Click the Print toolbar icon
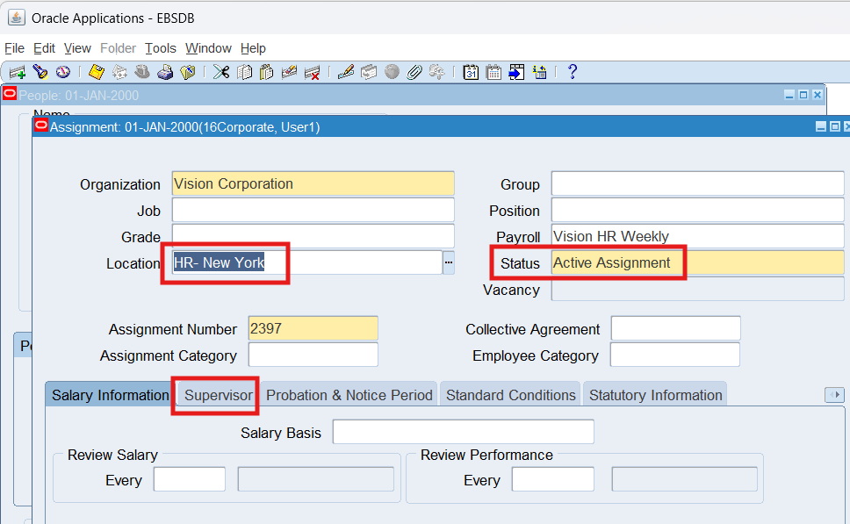This screenshot has height=524, width=850. (164, 72)
